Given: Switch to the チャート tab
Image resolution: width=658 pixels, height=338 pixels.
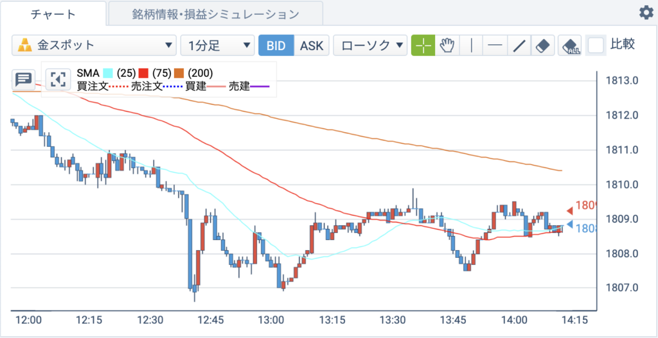Looking at the screenshot, I should click(x=53, y=14).
